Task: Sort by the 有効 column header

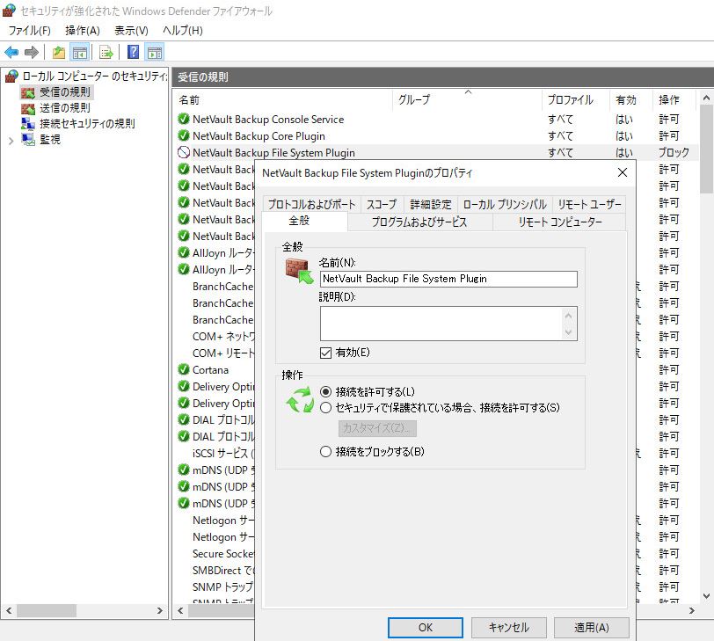Action: (x=631, y=99)
